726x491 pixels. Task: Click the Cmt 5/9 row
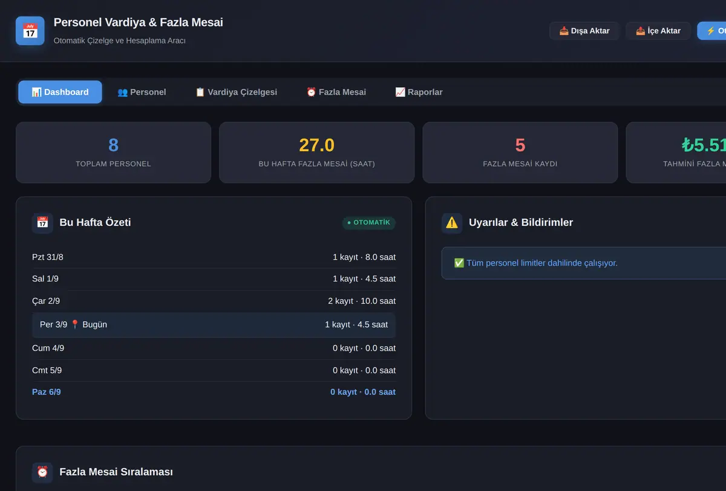(214, 371)
